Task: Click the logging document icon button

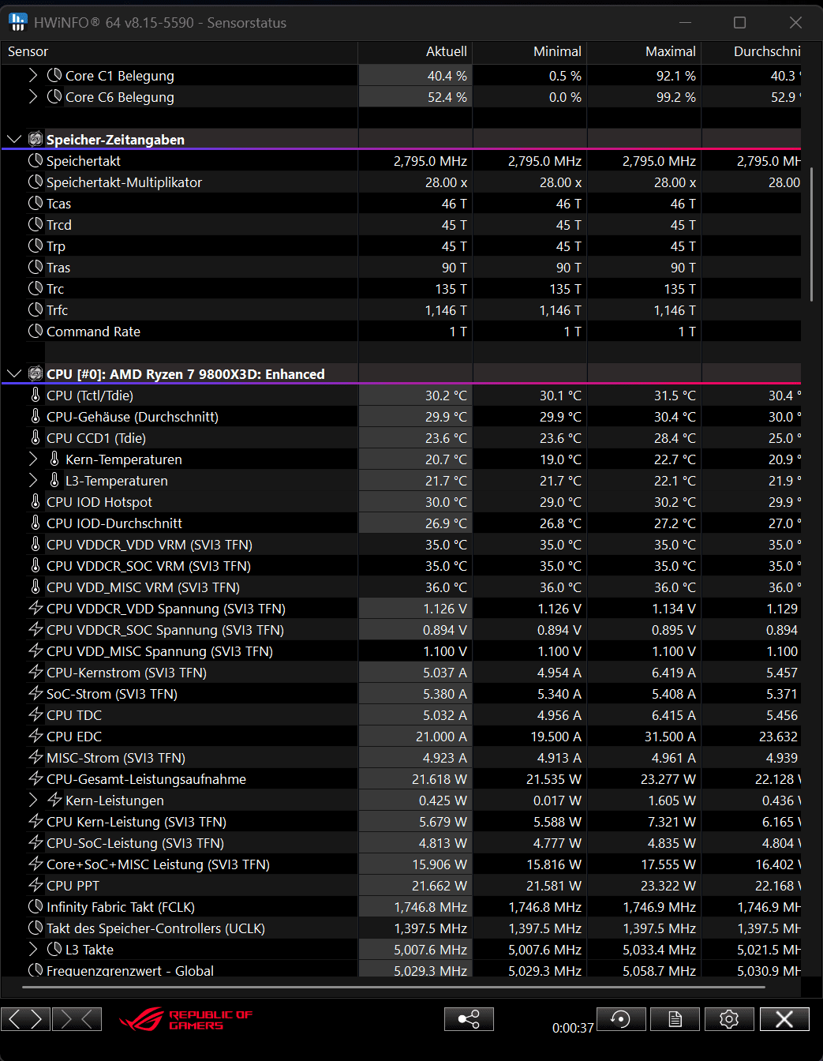Action: 675,1019
